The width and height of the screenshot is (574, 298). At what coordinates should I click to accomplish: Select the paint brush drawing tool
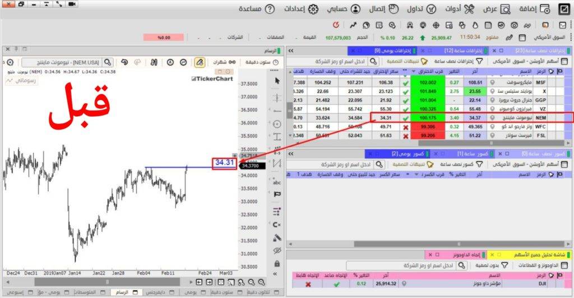pos(277,238)
